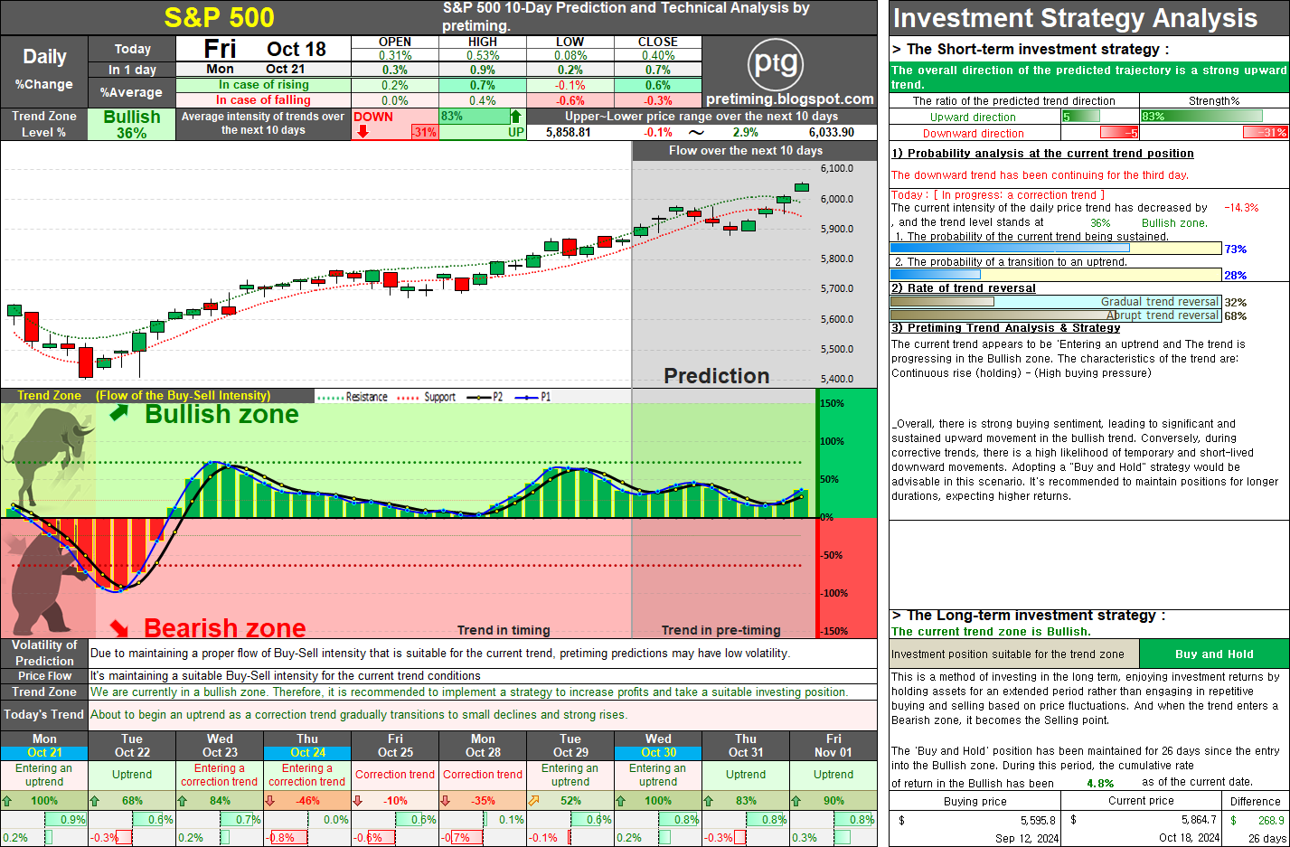
Task: Click green up arrow next to 83% intensity
Action: [x=515, y=116]
